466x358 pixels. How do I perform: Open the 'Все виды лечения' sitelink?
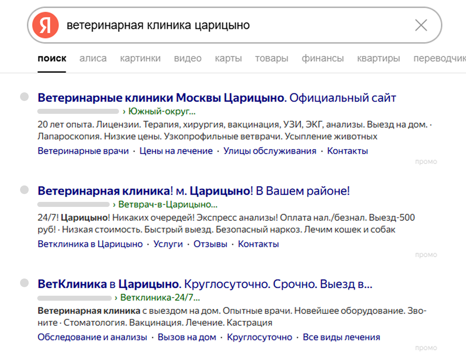coord(342,337)
